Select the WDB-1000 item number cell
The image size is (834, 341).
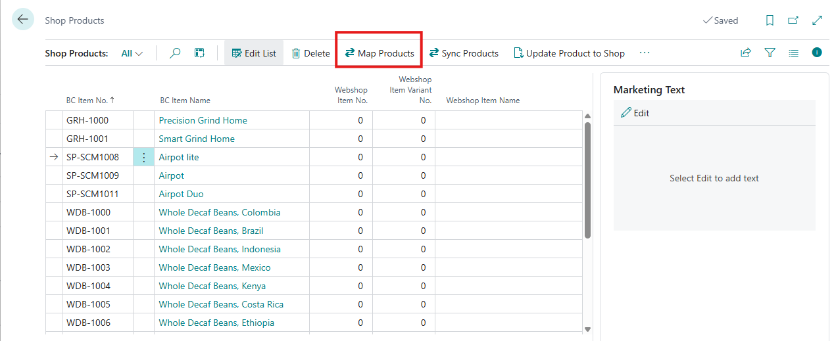(x=97, y=212)
